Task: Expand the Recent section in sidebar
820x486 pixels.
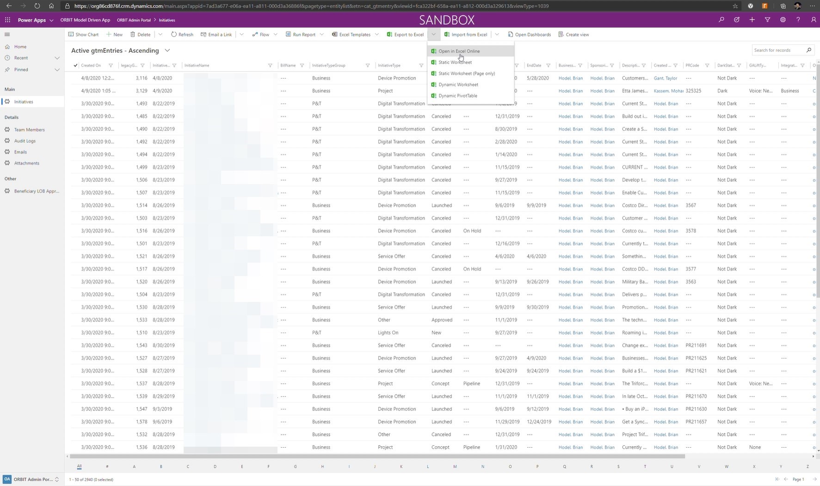Action: click(x=57, y=58)
